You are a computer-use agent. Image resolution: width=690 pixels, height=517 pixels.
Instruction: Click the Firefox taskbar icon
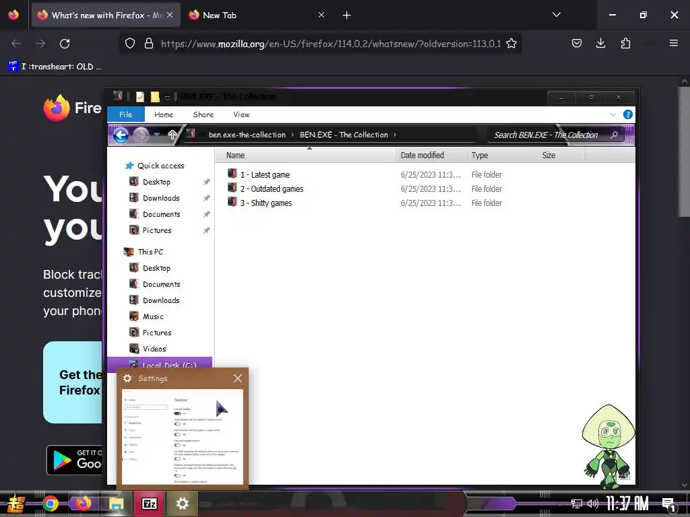coord(83,504)
